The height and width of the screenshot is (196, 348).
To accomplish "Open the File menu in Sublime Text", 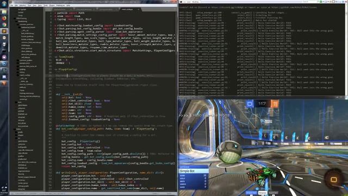I will point(12,5).
